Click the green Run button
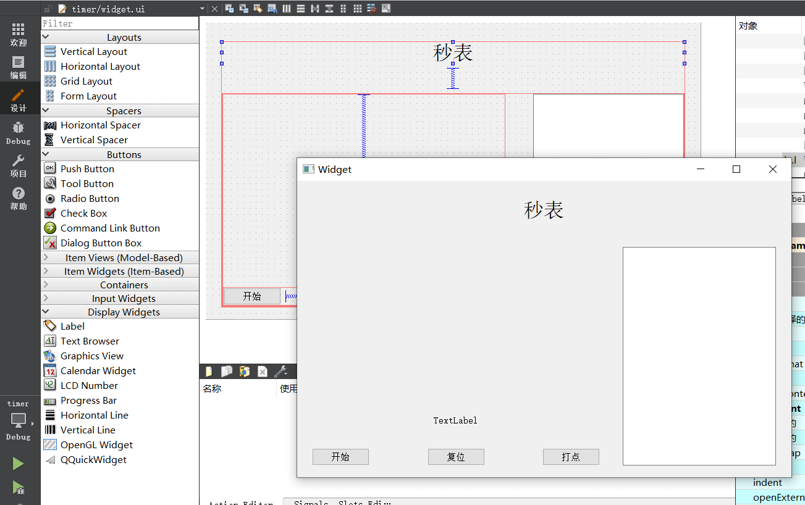This screenshot has width=805, height=505. pos(19,464)
